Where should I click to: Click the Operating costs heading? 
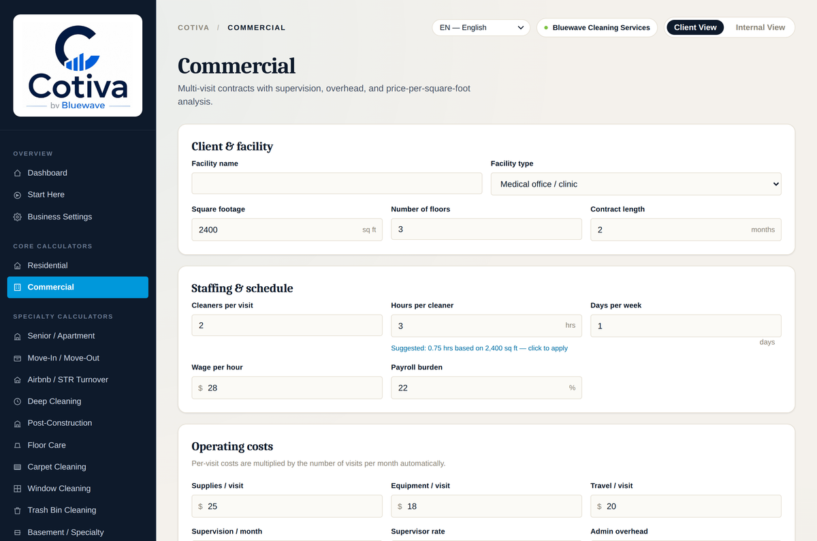[232, 447]
